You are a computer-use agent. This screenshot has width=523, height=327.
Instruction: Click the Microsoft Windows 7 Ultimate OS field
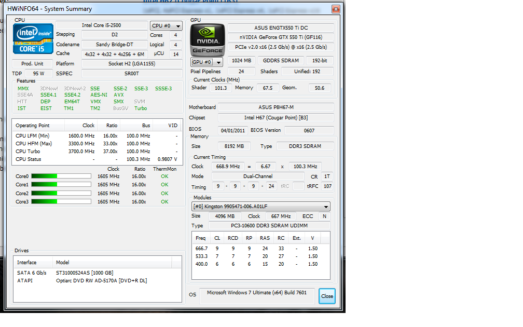coord(257,296)
